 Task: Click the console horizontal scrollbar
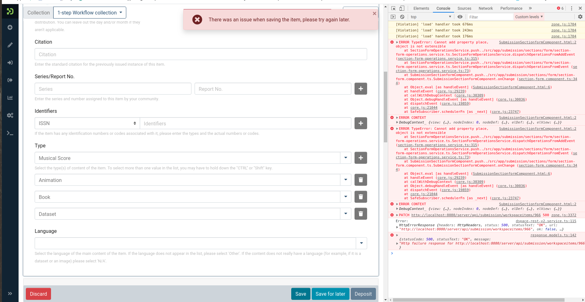point(479,300)
